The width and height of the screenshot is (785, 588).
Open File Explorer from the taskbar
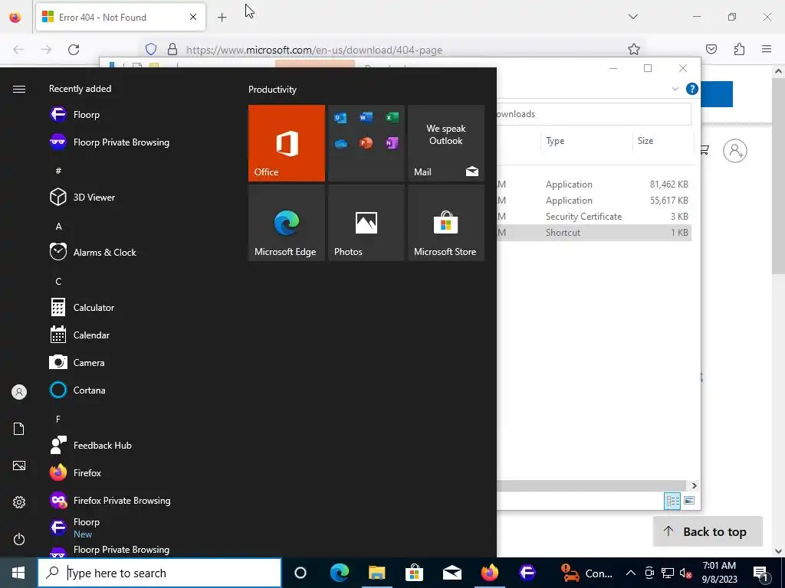click(x=377, y=573)
